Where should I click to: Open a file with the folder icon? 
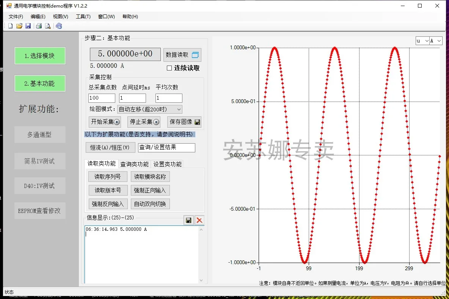[x=19, y=26]
